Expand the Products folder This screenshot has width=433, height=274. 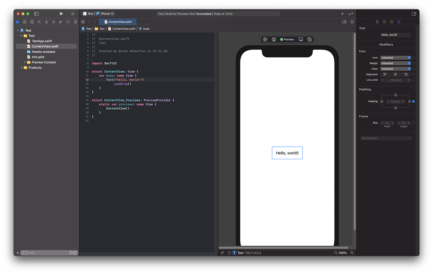21,68
